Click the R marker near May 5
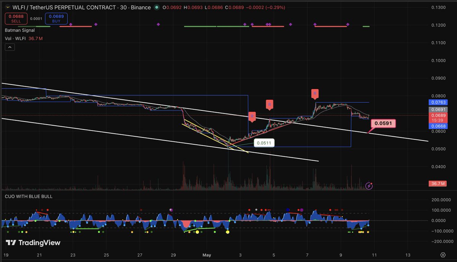This screenshot has height=262, width=457. [270, 104]
